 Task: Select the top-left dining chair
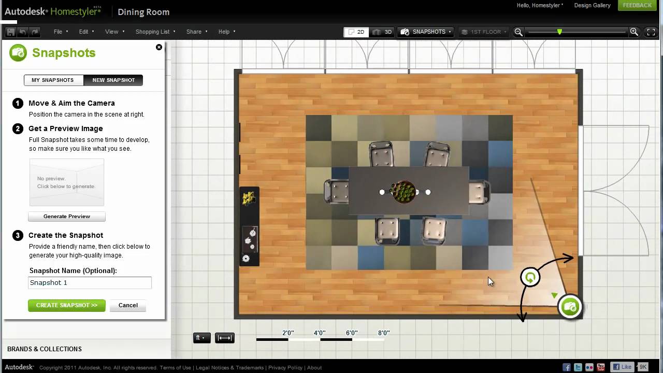381,154
